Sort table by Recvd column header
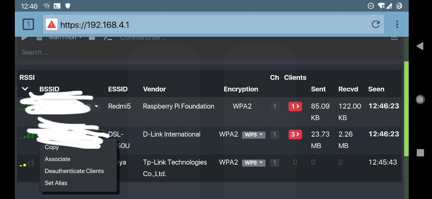Viewport: 432px width, 199px height. (x=348, y=89)
